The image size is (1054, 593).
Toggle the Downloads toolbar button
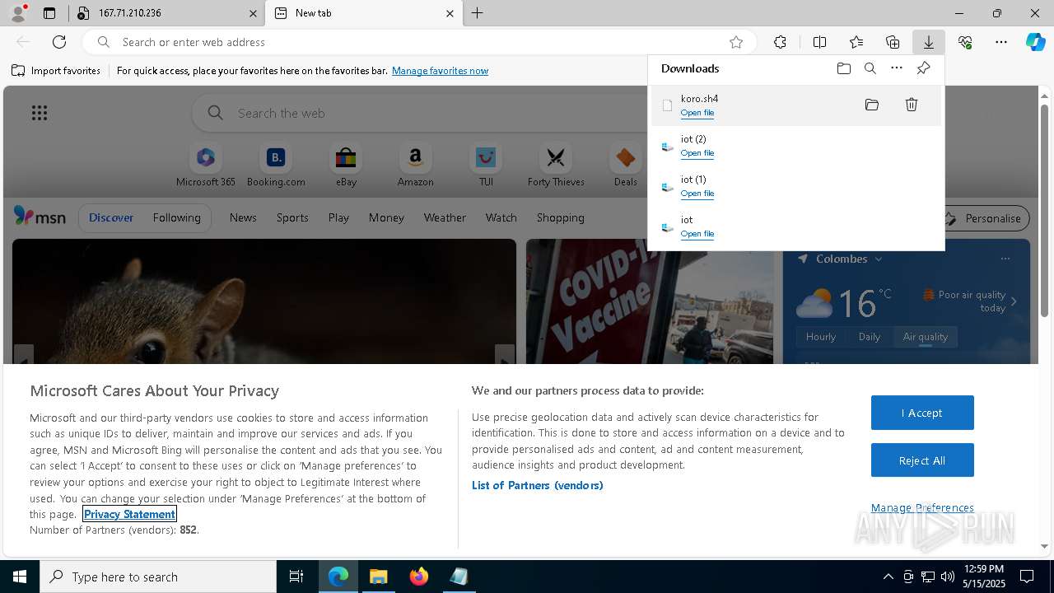(928, 42)
